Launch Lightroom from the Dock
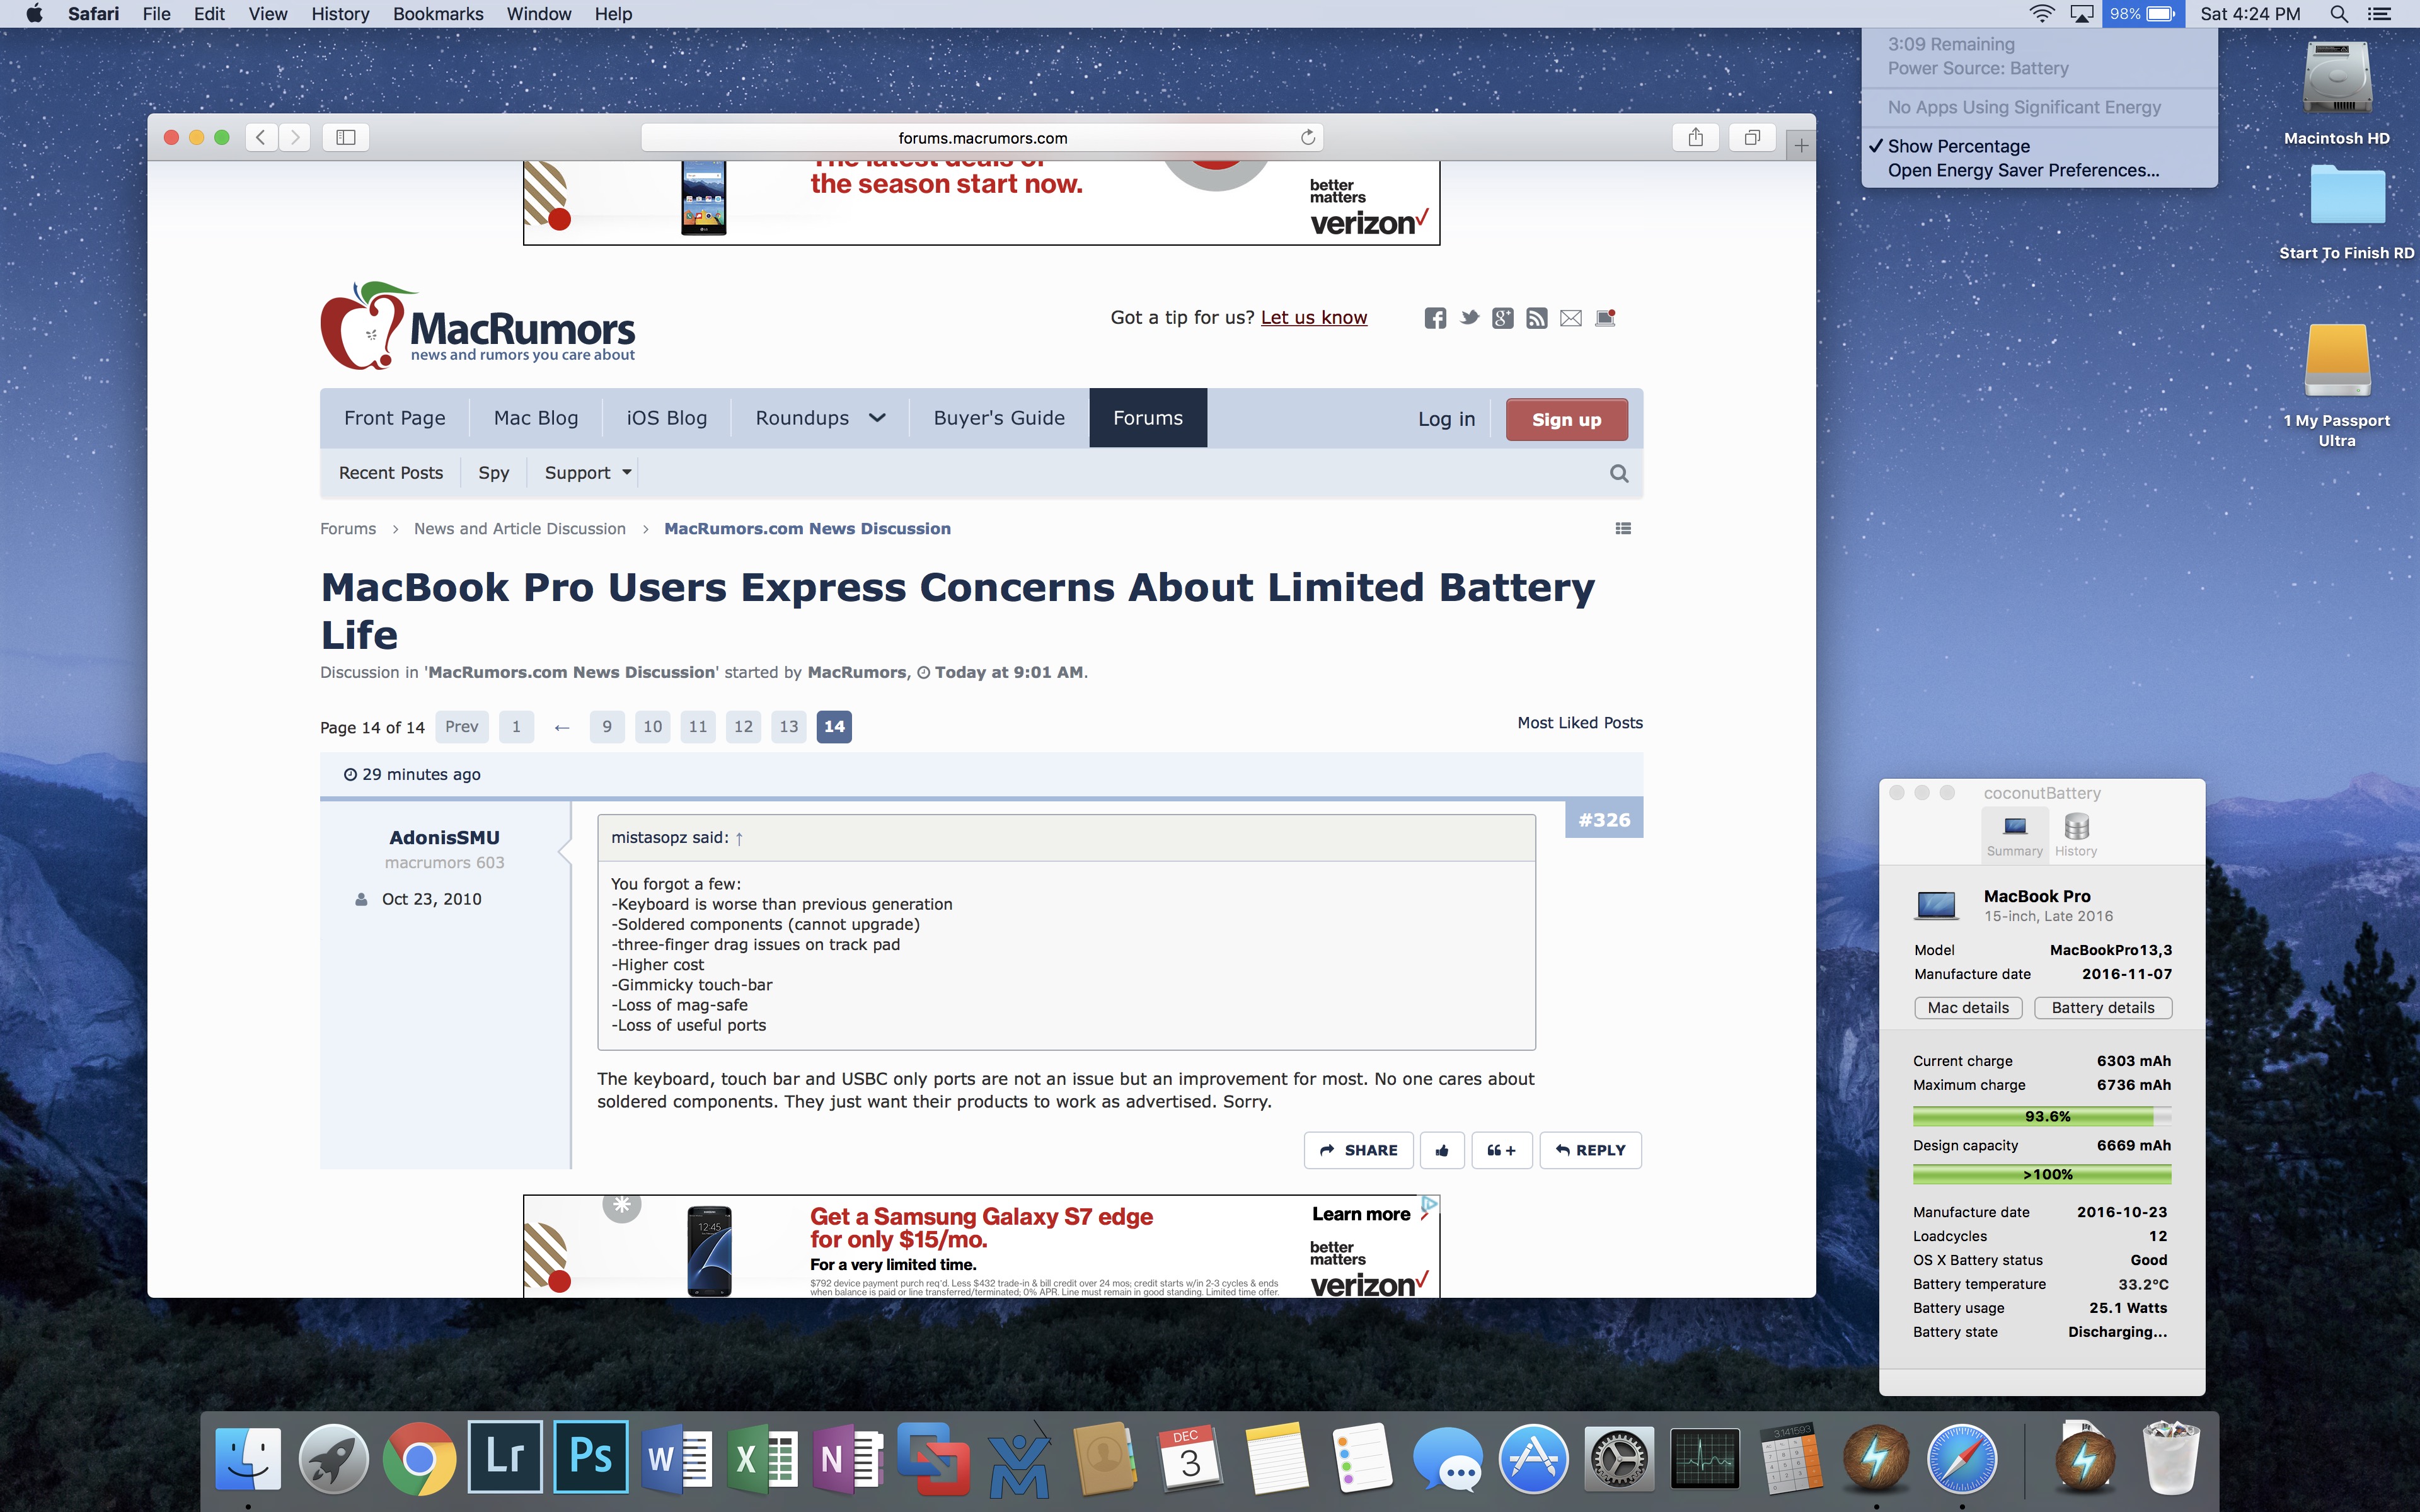The width and height of the screenshot is (2420, 1512). 505,1458
